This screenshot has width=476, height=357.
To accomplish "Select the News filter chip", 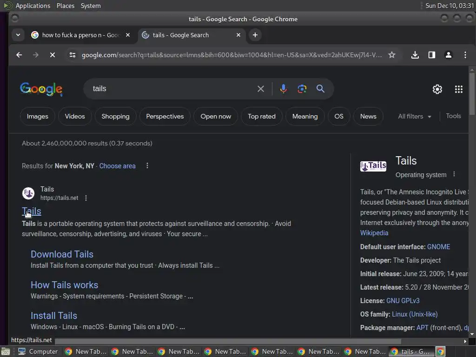I will [x=368, y=116].
